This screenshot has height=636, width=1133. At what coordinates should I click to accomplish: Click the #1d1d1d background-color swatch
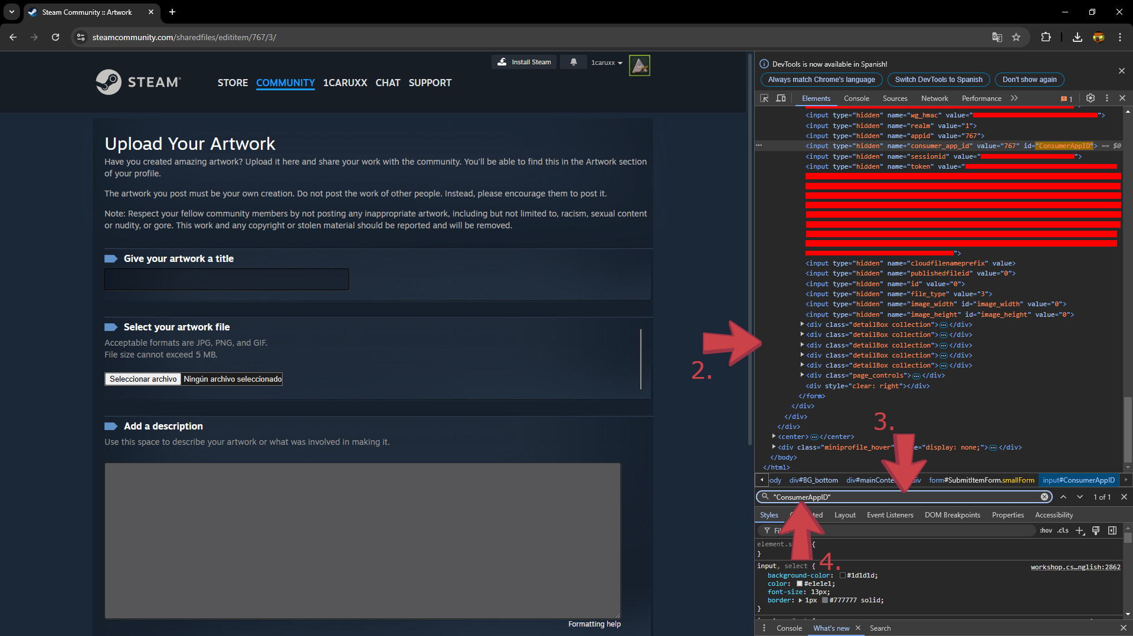point(843,575)
